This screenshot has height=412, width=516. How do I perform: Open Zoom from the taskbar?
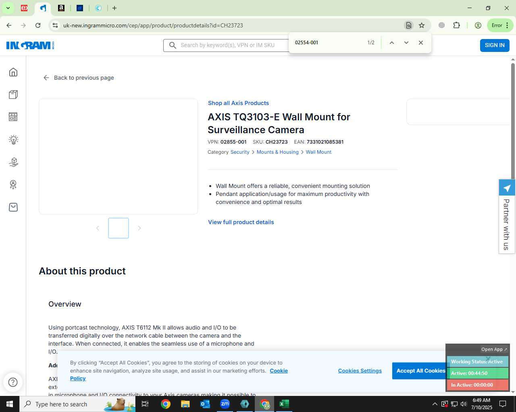225,404
